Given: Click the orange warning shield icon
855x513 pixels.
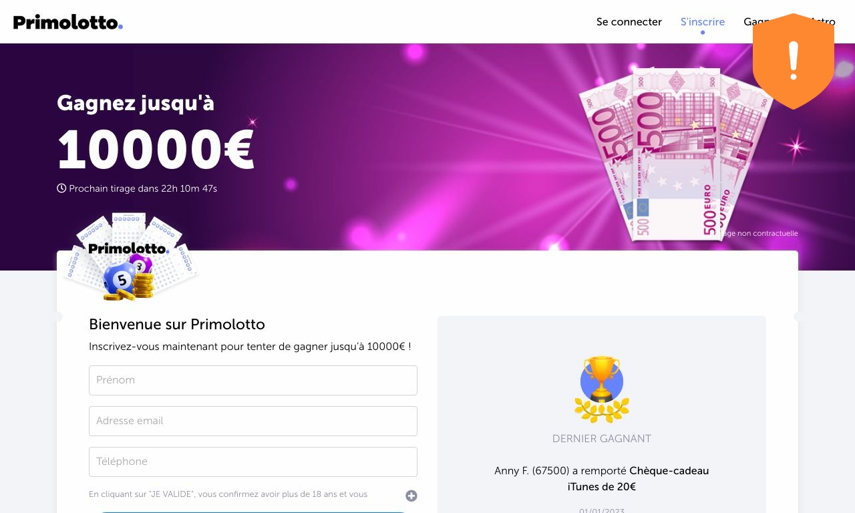Looking at the screenshot, I should 794,61.
